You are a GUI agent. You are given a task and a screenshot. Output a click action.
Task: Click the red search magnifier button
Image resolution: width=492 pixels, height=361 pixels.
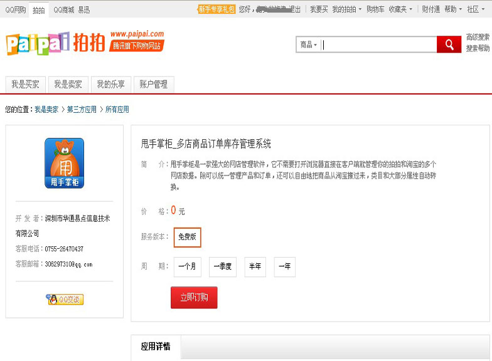point(449,44)
